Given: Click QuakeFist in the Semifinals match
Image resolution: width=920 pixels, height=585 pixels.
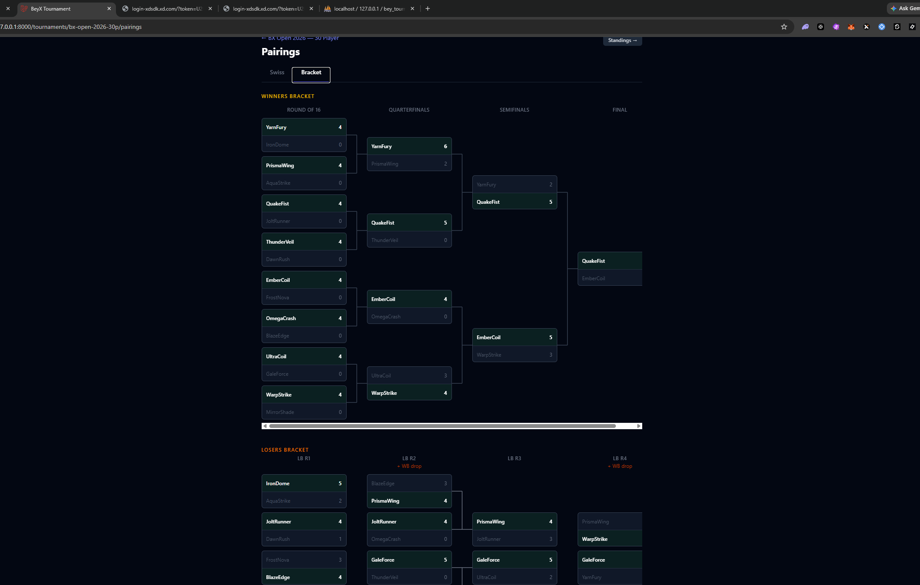Looking at the screenshot, I should (x=514, y=202).
